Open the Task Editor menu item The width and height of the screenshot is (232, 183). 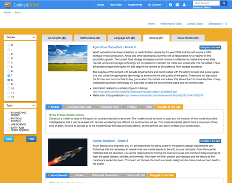point(116,5)
